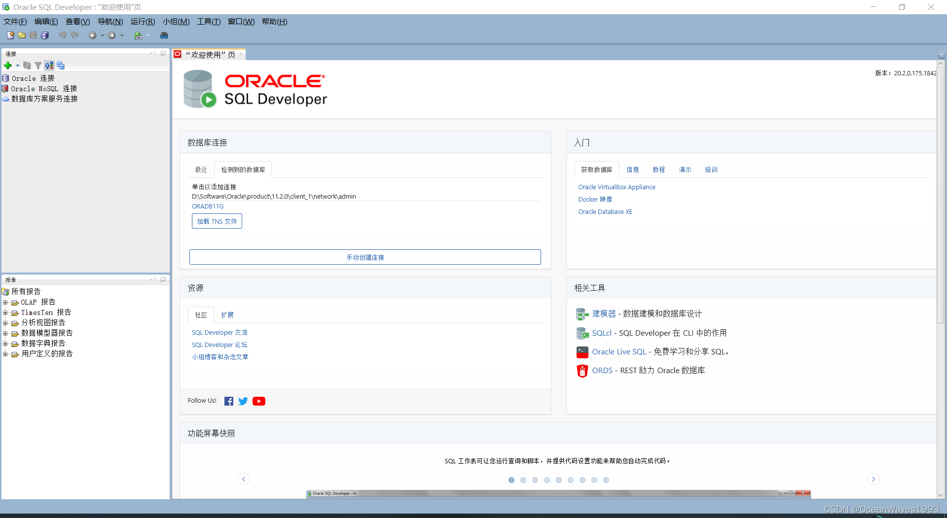Click the Back navigation arrow
This screenshot has height=518, width=947.
pyautogui.click(x=92, y=35)
